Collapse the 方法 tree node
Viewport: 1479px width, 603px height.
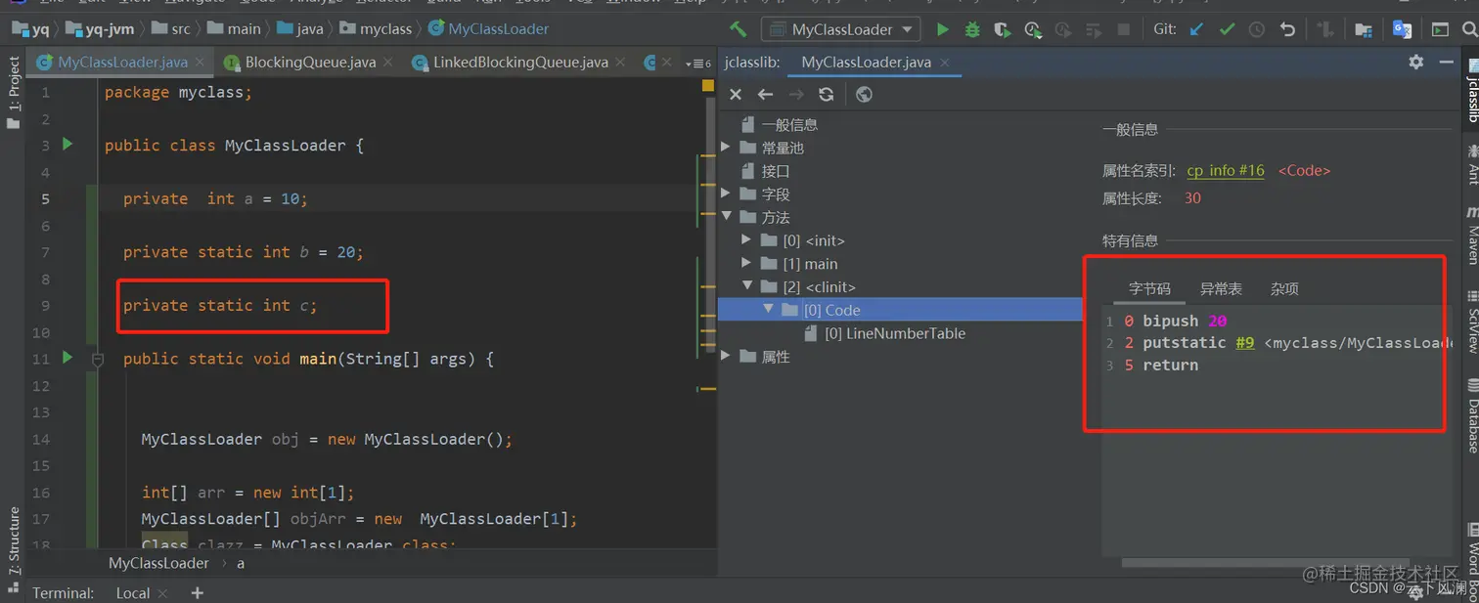(726, 217)
